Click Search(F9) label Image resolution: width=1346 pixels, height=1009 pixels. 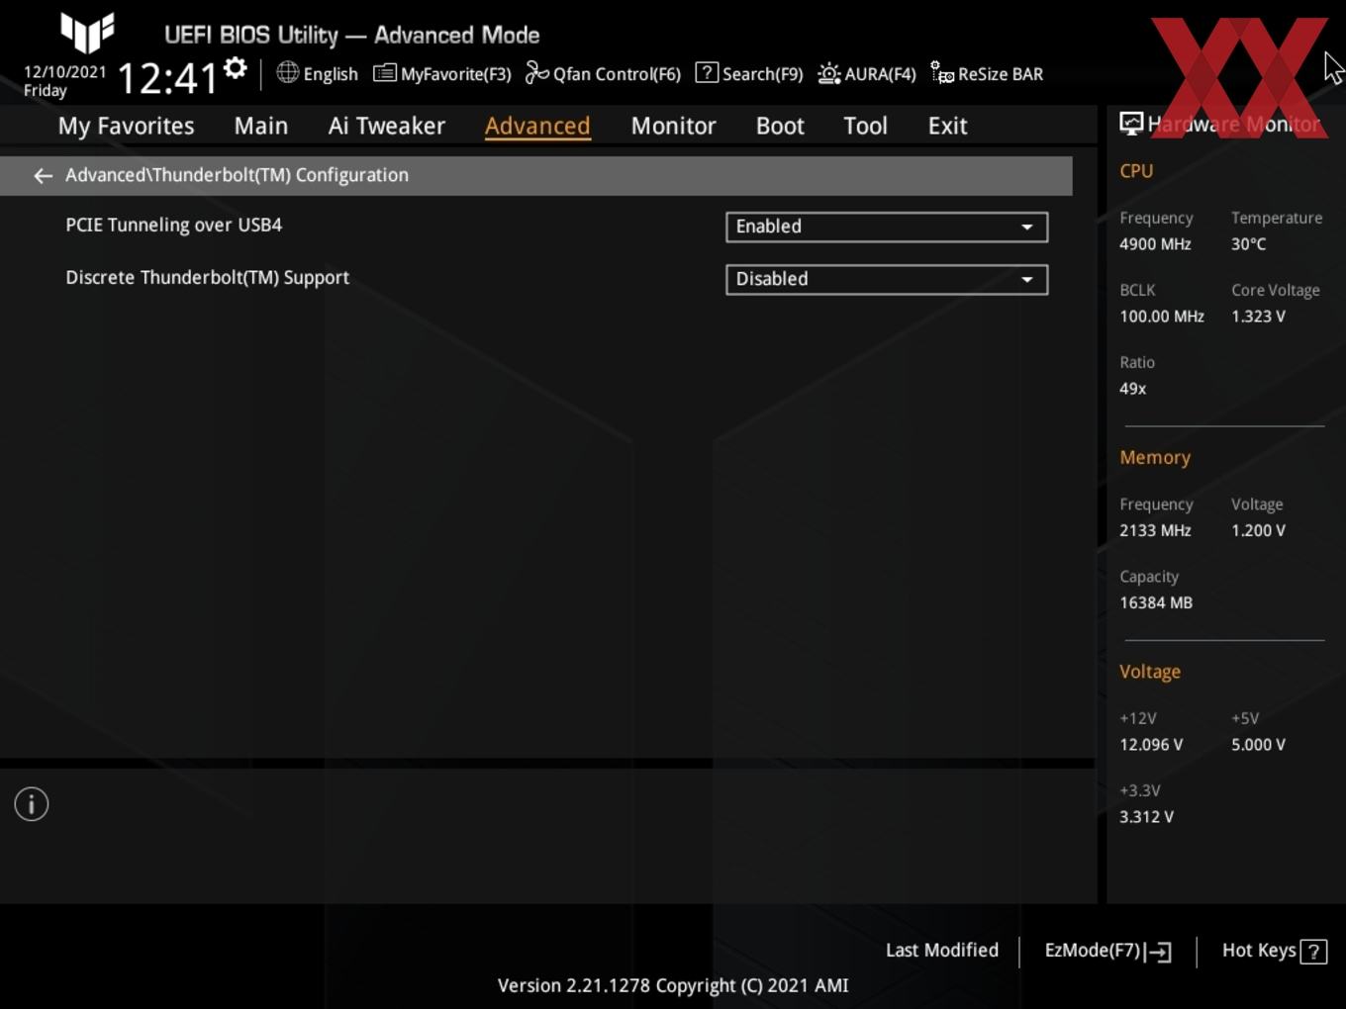coord(762,74)
